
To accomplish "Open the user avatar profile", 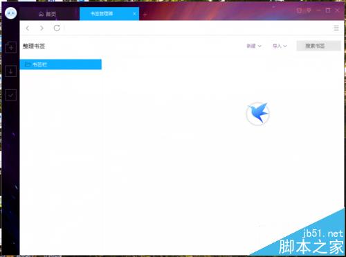I will pyautogui.click(x=10, y=13).
